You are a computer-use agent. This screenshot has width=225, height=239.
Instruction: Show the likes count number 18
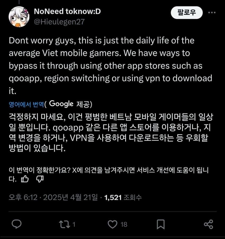pyautogui.click(x=124, y=224)
